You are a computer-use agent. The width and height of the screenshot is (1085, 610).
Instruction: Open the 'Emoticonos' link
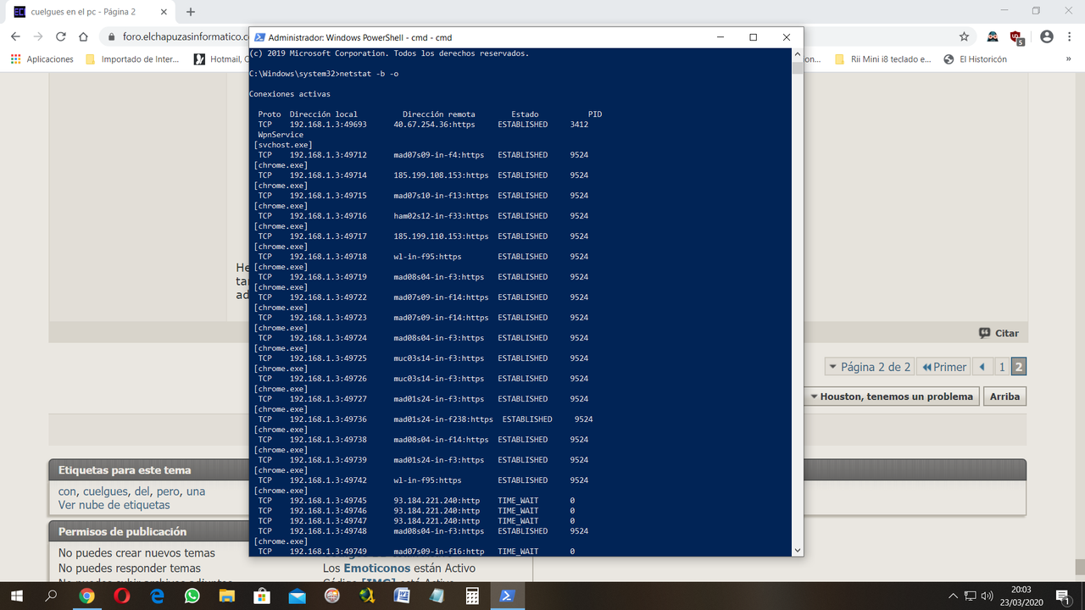(x=376, y=568)
